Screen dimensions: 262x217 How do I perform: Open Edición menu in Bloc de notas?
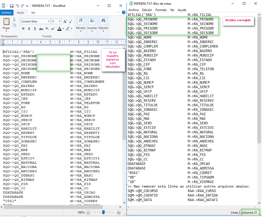(147, 10)
